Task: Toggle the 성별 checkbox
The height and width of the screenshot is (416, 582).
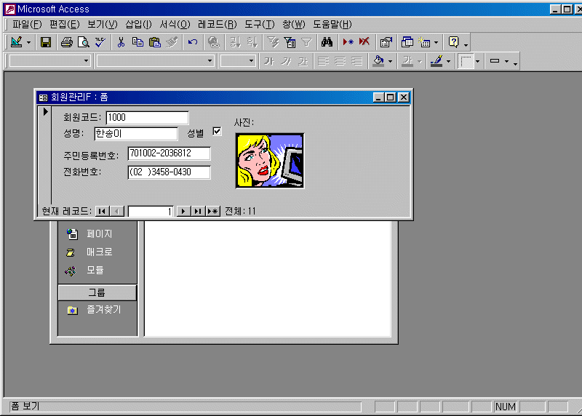Action: 217,132
